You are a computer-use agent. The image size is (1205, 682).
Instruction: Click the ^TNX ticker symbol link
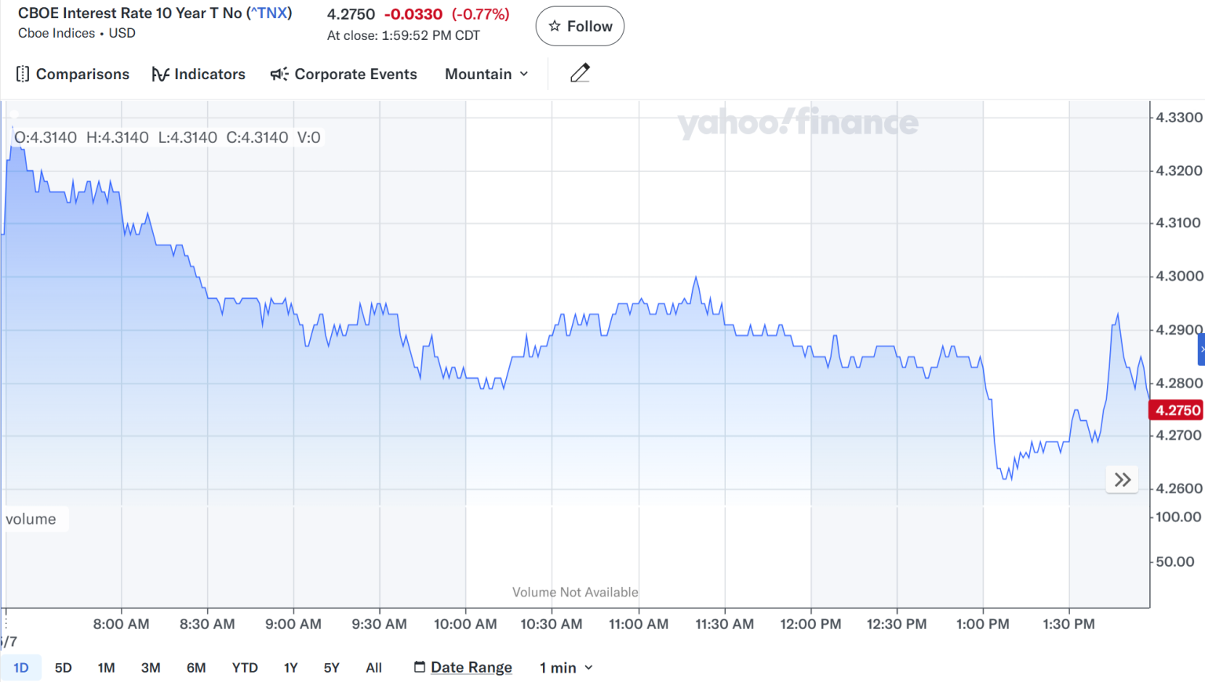click(x=269, y=13)
